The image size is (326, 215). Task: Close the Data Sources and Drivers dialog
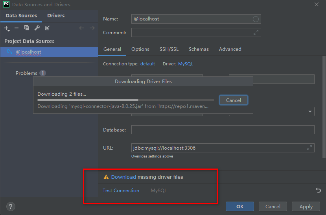pyautogui.click(x=317, y=4)
